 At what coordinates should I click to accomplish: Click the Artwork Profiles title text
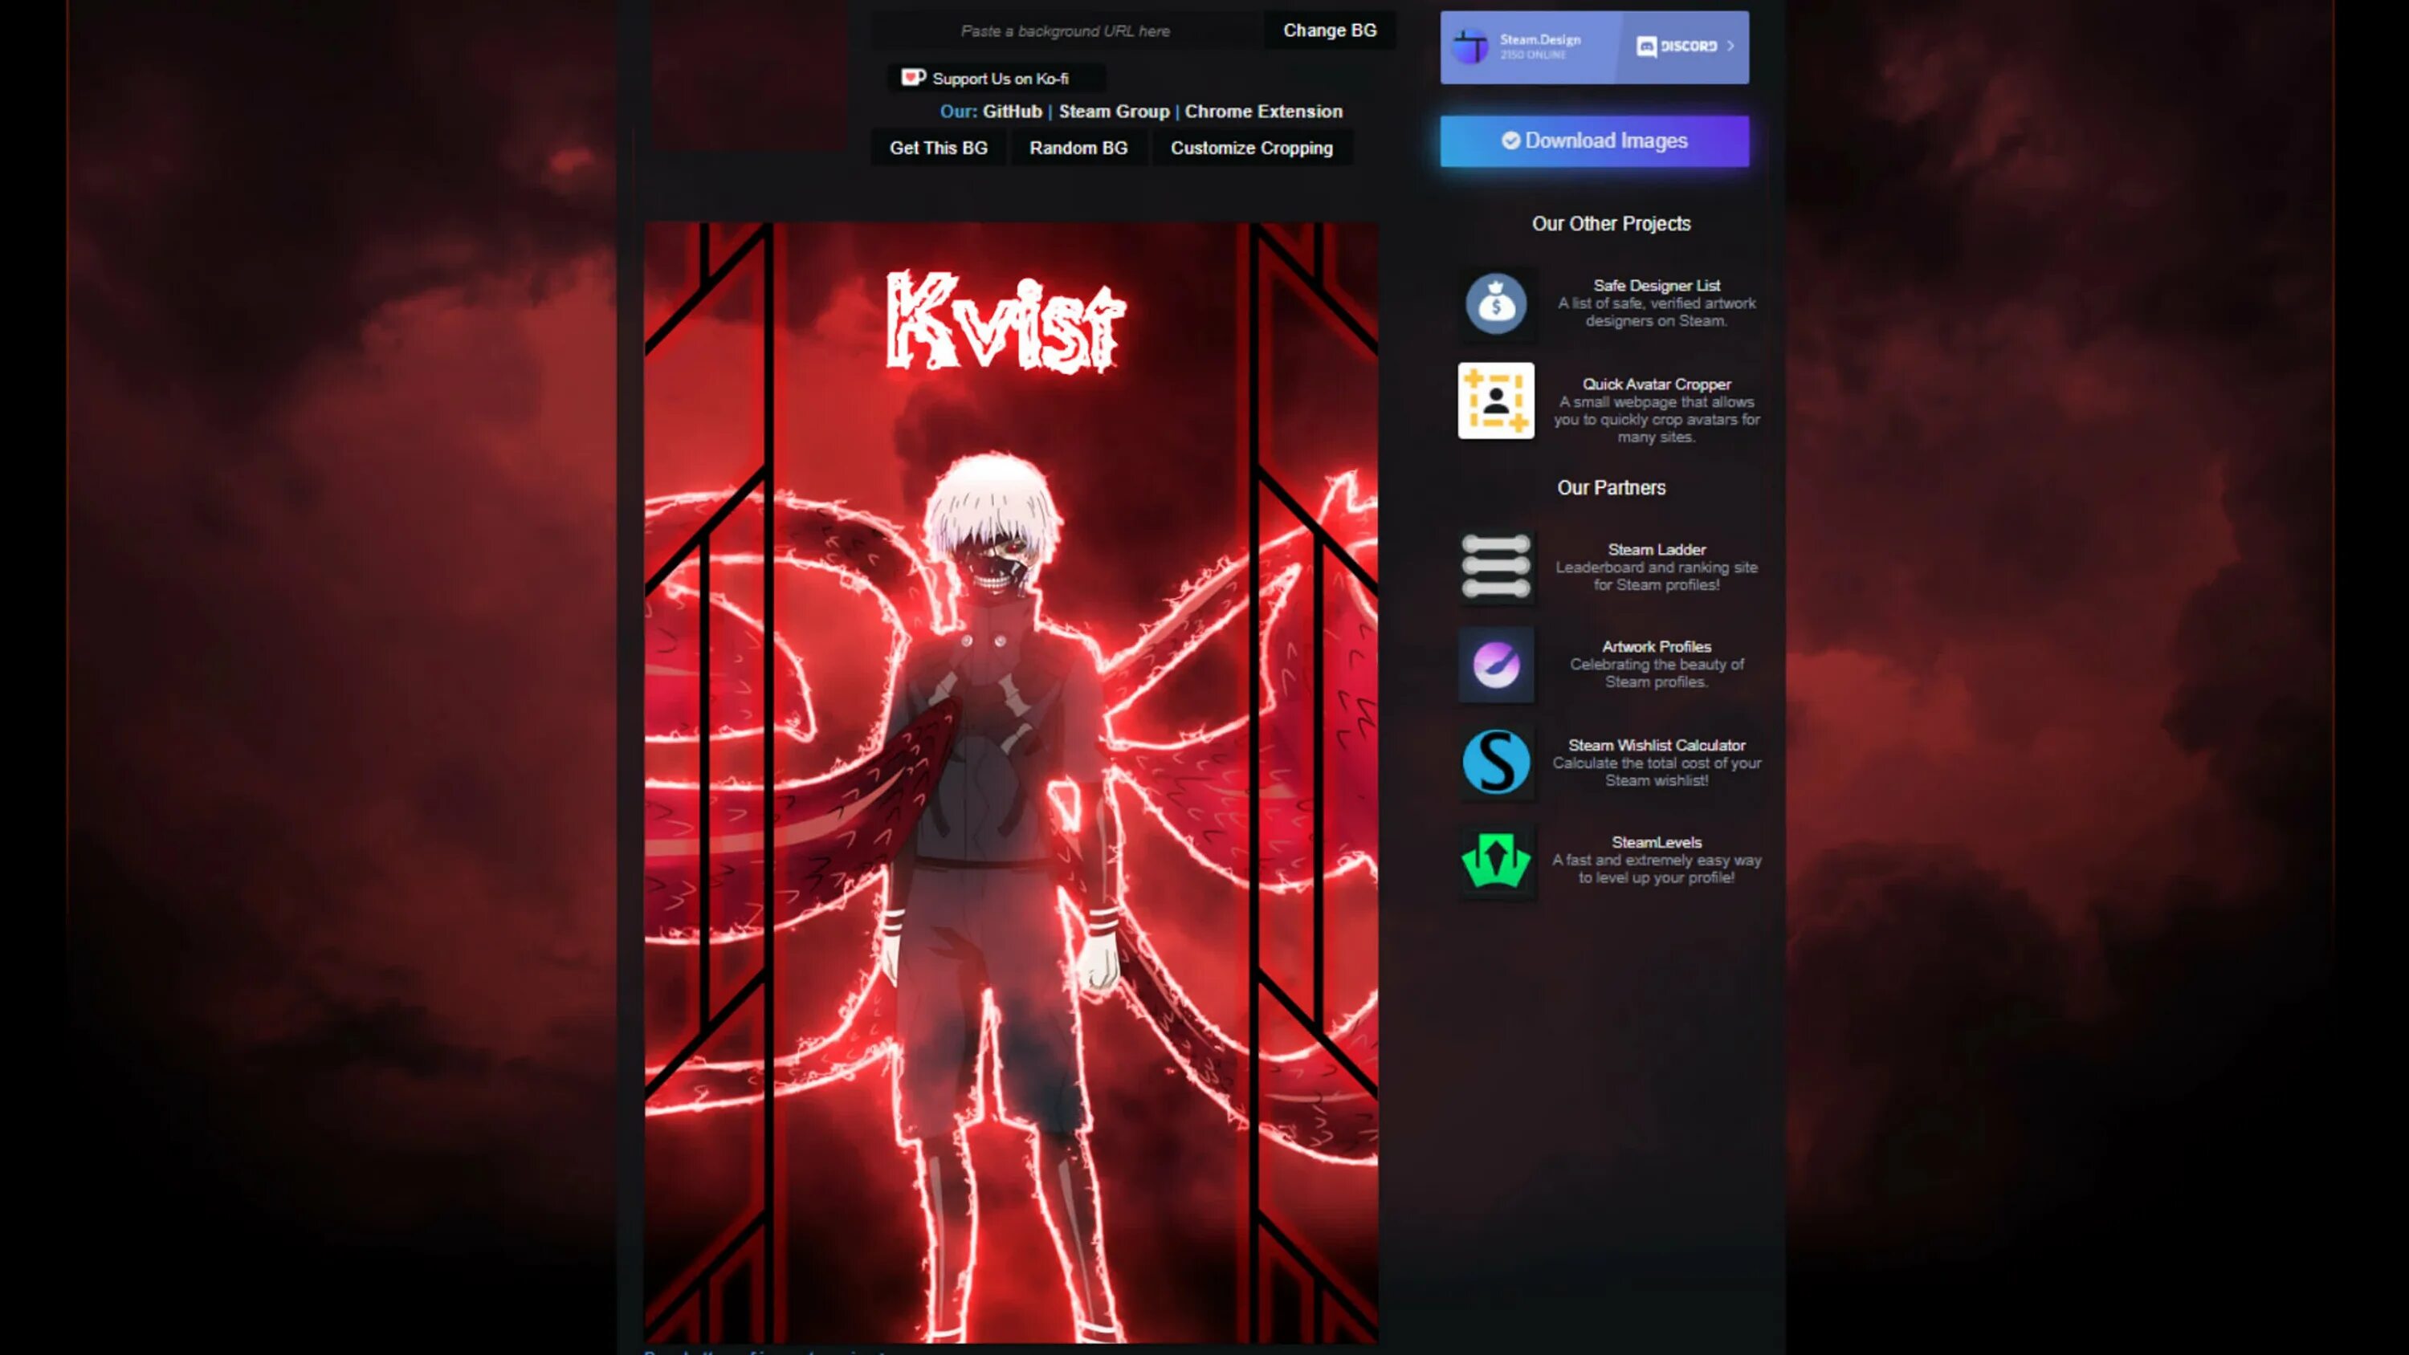pyautogui.click(x=1656, y=647)
